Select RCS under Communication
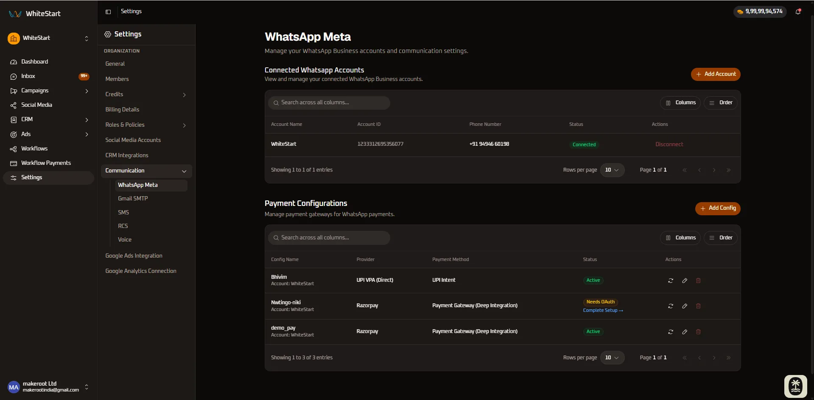Screen dimensions: 814x400 (x=123, y=226)
